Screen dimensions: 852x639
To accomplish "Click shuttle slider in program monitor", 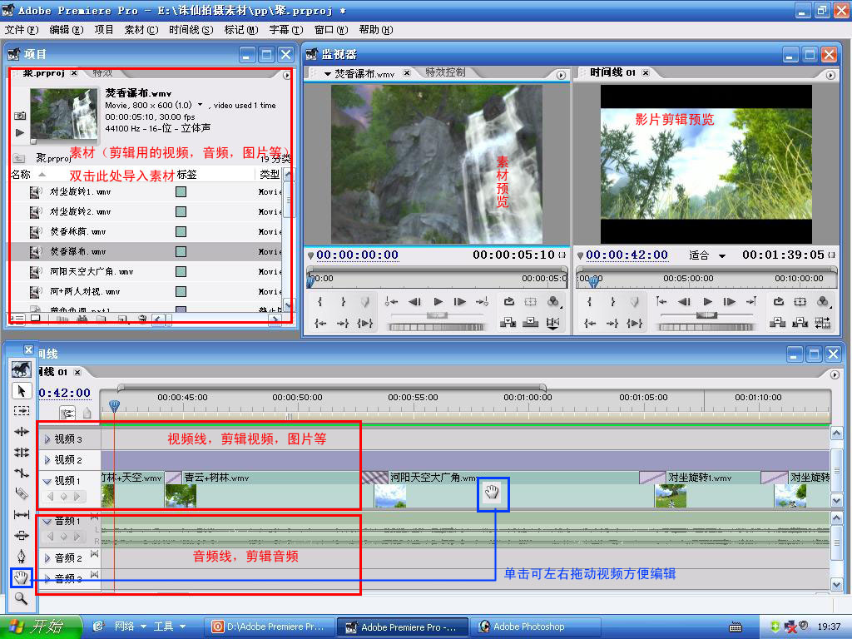I will (x=706, y=315).
